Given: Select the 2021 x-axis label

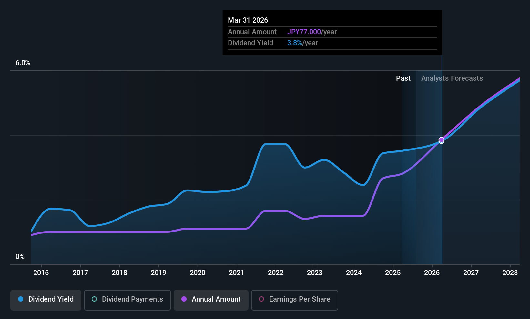Looking at the screenshot, I should coord(237,273).
